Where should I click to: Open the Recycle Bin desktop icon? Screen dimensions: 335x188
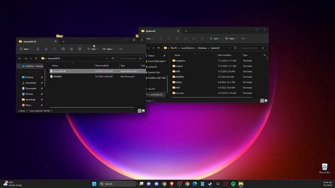(325, 168)
